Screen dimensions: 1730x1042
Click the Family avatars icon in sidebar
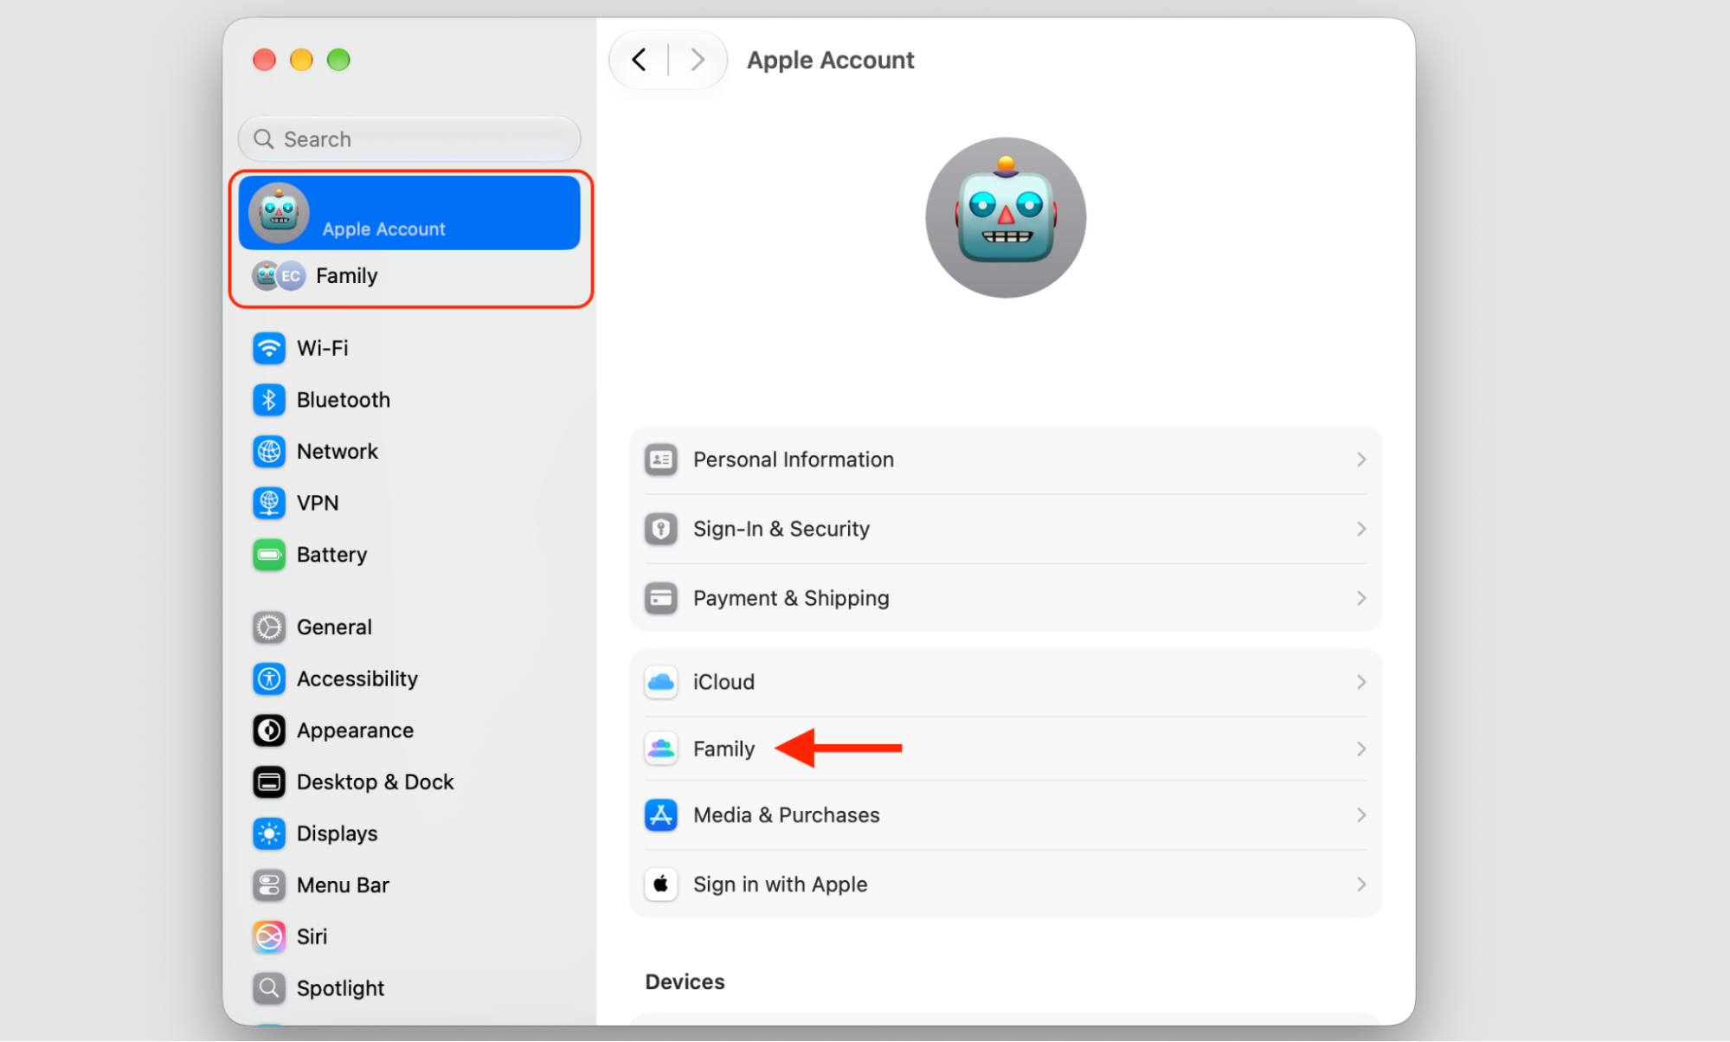point(279,276)
